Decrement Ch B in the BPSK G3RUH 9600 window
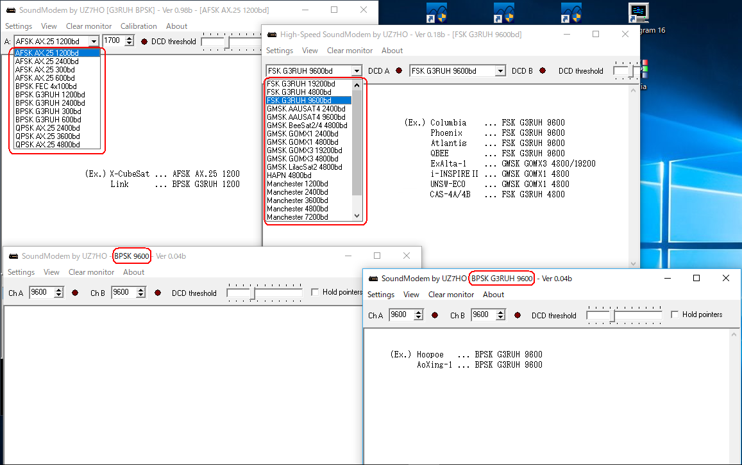The image size is (742, 465). [501, 318]
